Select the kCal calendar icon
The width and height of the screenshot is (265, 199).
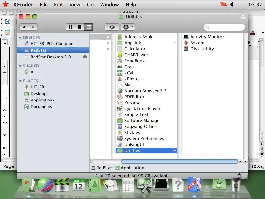[x=120, y=73]
